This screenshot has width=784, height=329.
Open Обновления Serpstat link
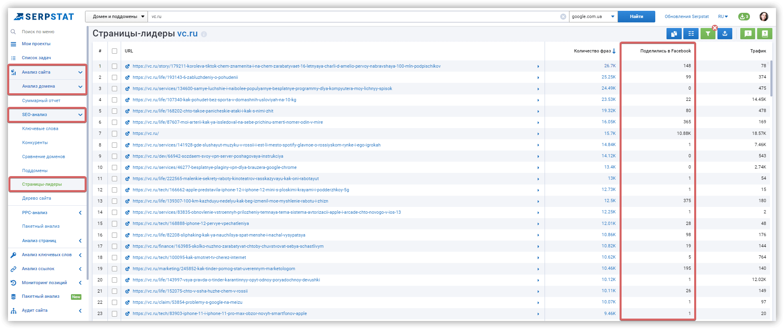(x=687, y=16)
